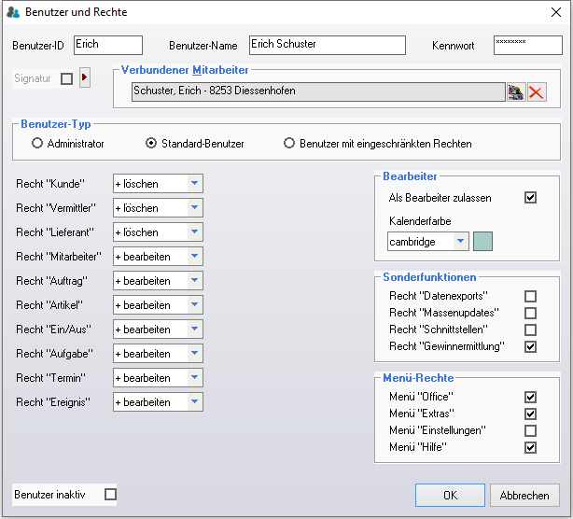The width and height of the screenshot is (573, 519).
Task: Expand the Recht "Auftrag" permission dropdown
Action: [194, 281]
